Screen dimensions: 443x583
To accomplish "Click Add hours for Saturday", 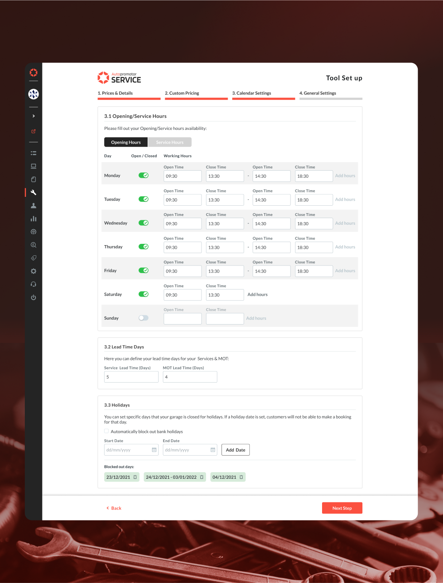I will (257, 294).
